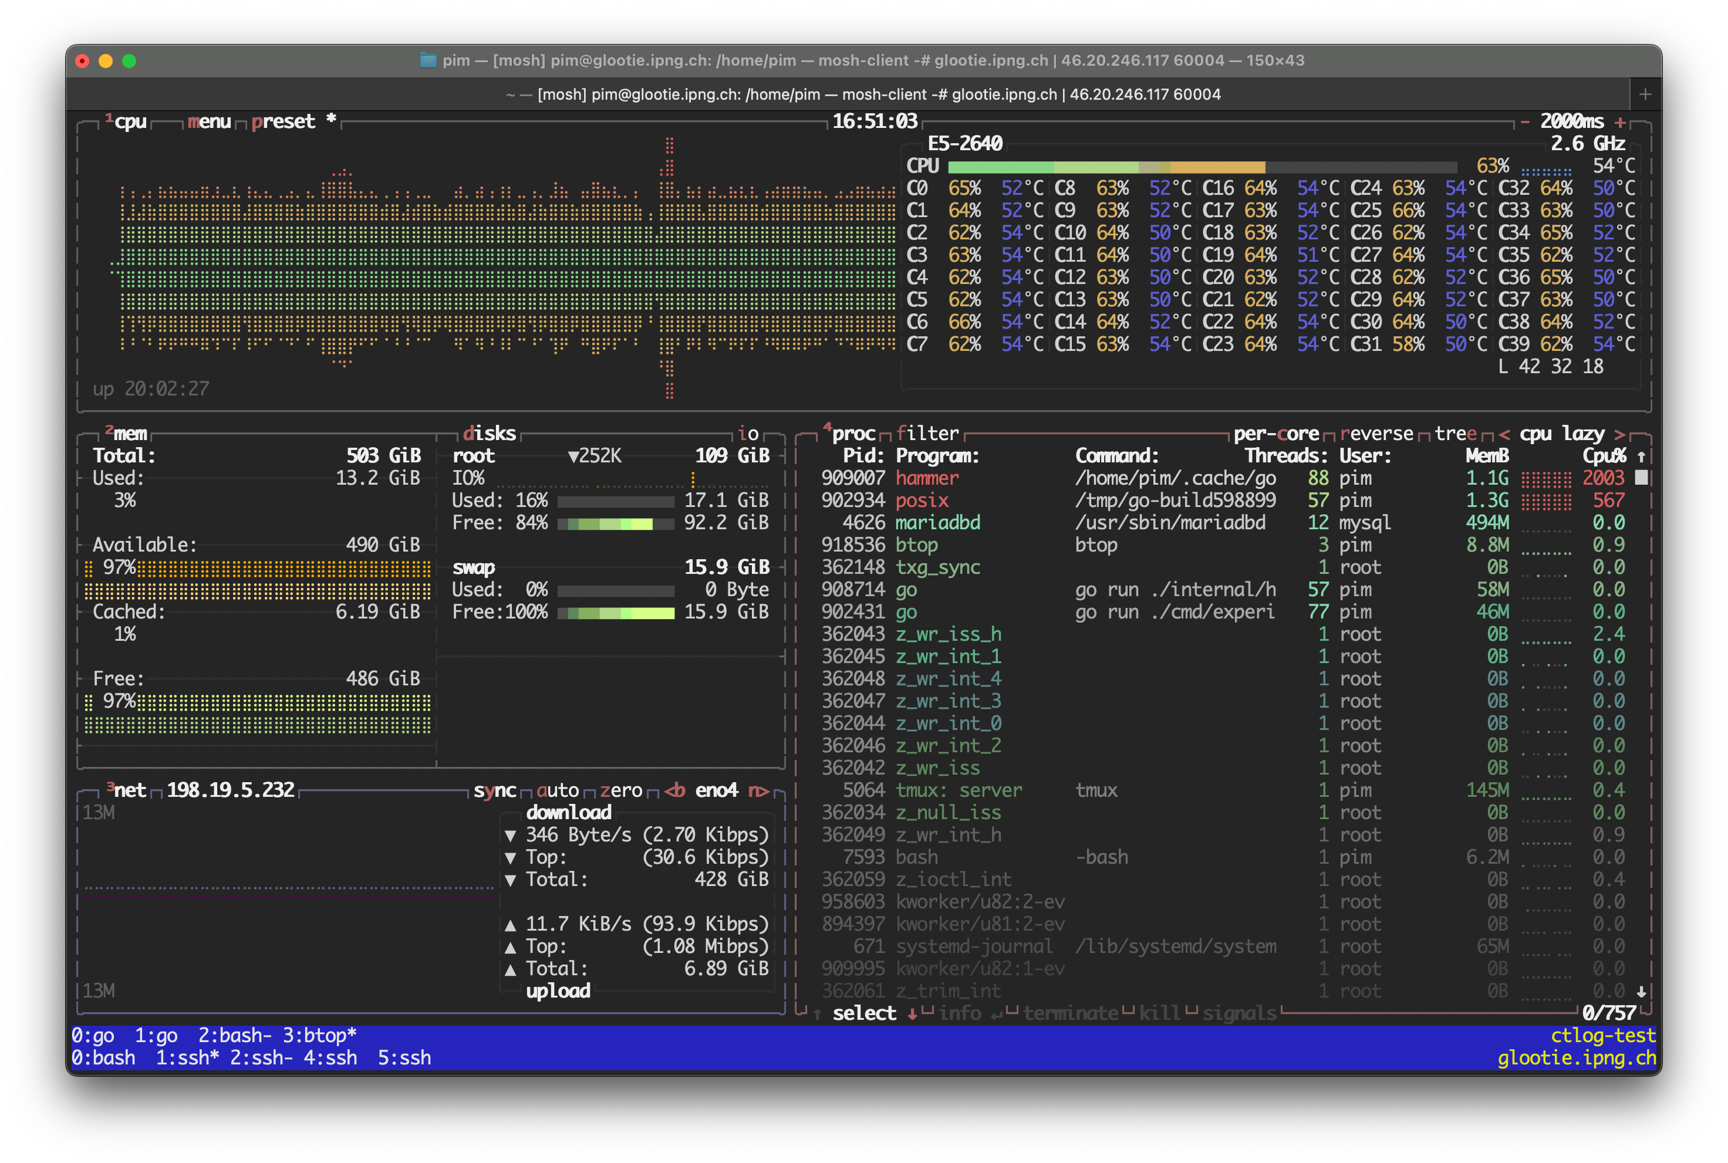Select the hammer process row
The width and height of the screenshot is (1728, 1163).
927,478
